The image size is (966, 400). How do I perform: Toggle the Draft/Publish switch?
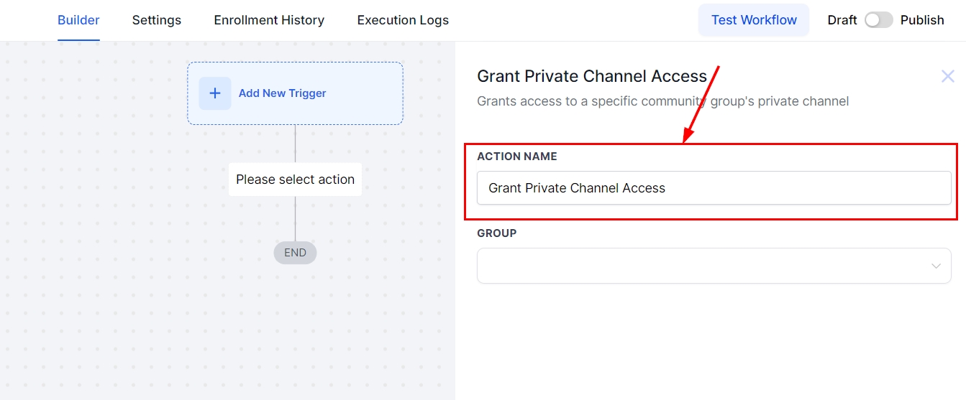pos(878,20)
